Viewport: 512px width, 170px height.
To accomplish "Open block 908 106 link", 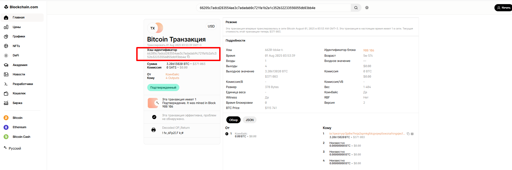I will click(369, 50).
